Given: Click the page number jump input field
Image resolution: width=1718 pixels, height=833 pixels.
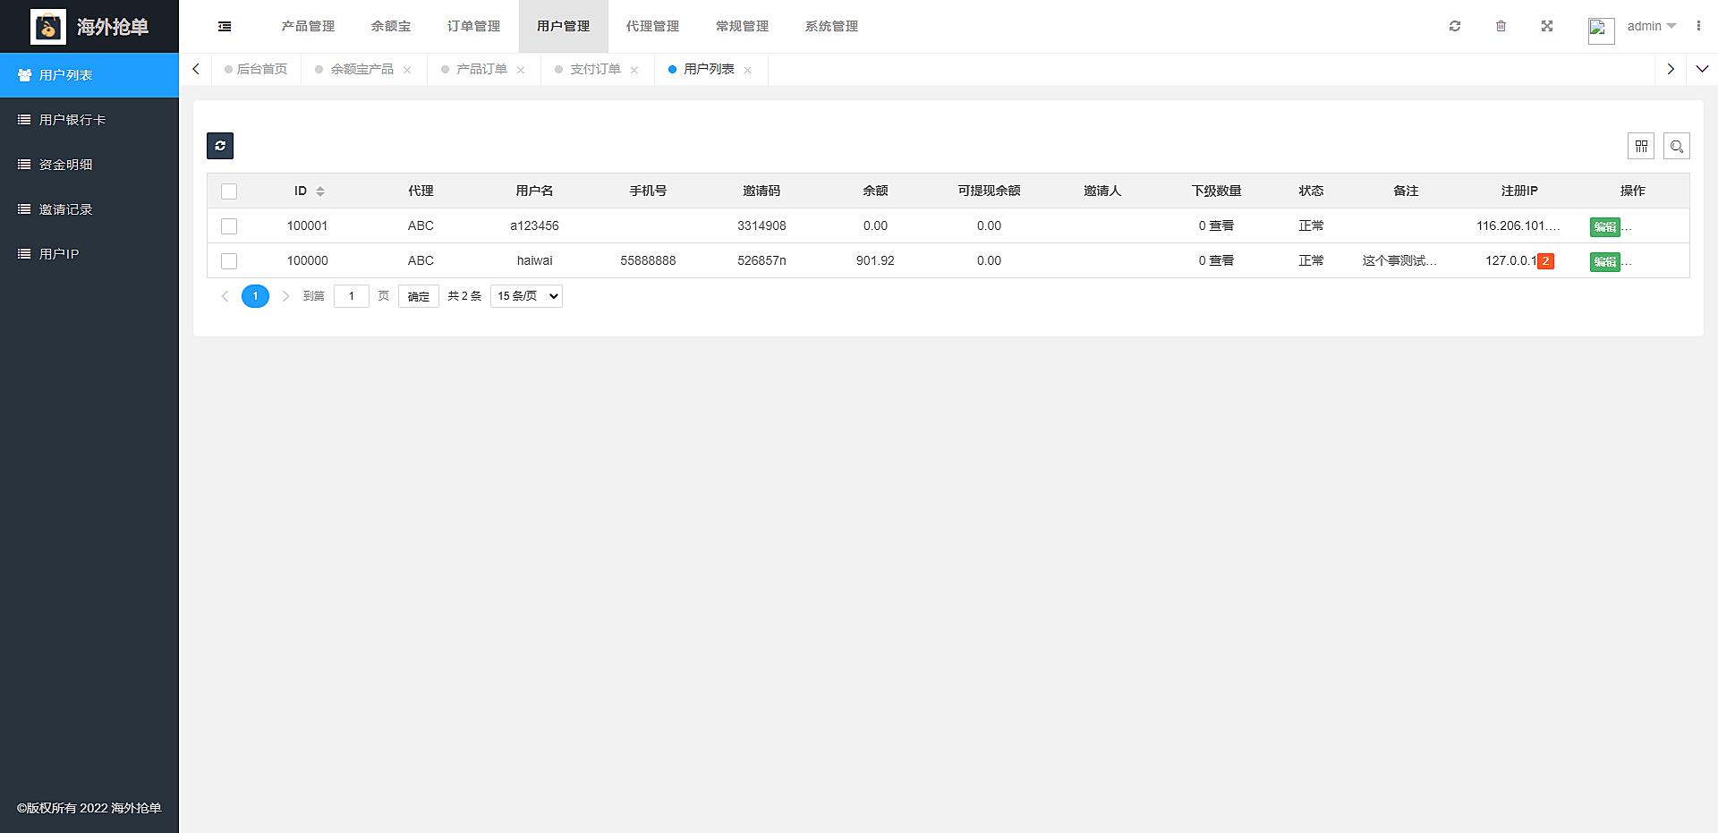Looking at the screenshot, I should coord(351,296).
